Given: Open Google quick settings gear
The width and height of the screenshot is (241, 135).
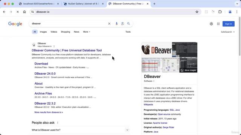Looking at the screenshot, I should coord(211,24).
